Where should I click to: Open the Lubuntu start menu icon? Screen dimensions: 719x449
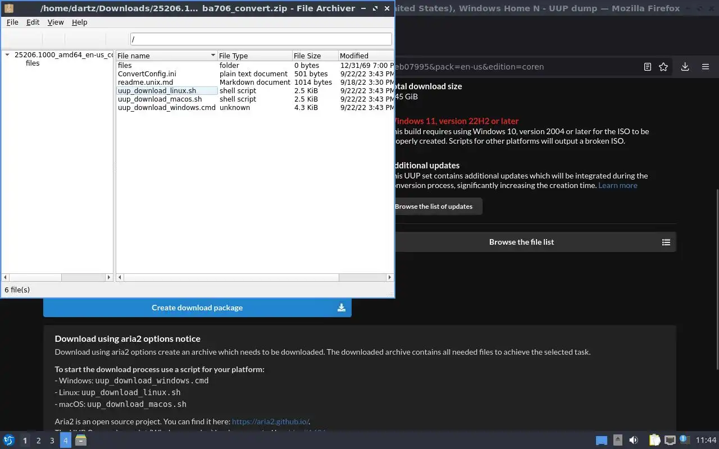tap(9, 440)
